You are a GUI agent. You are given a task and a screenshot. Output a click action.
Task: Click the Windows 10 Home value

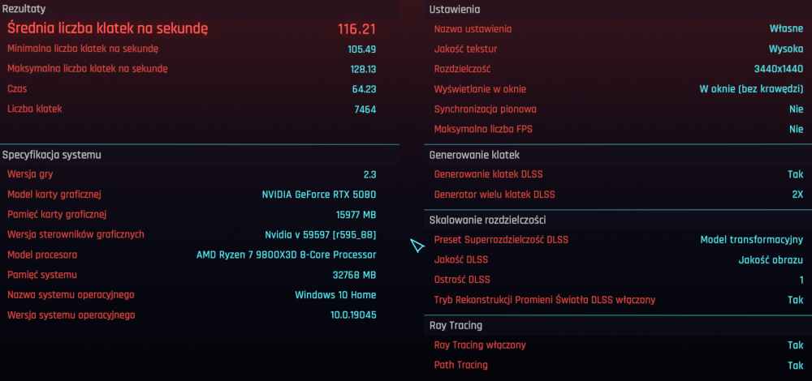tap(335, 295)
